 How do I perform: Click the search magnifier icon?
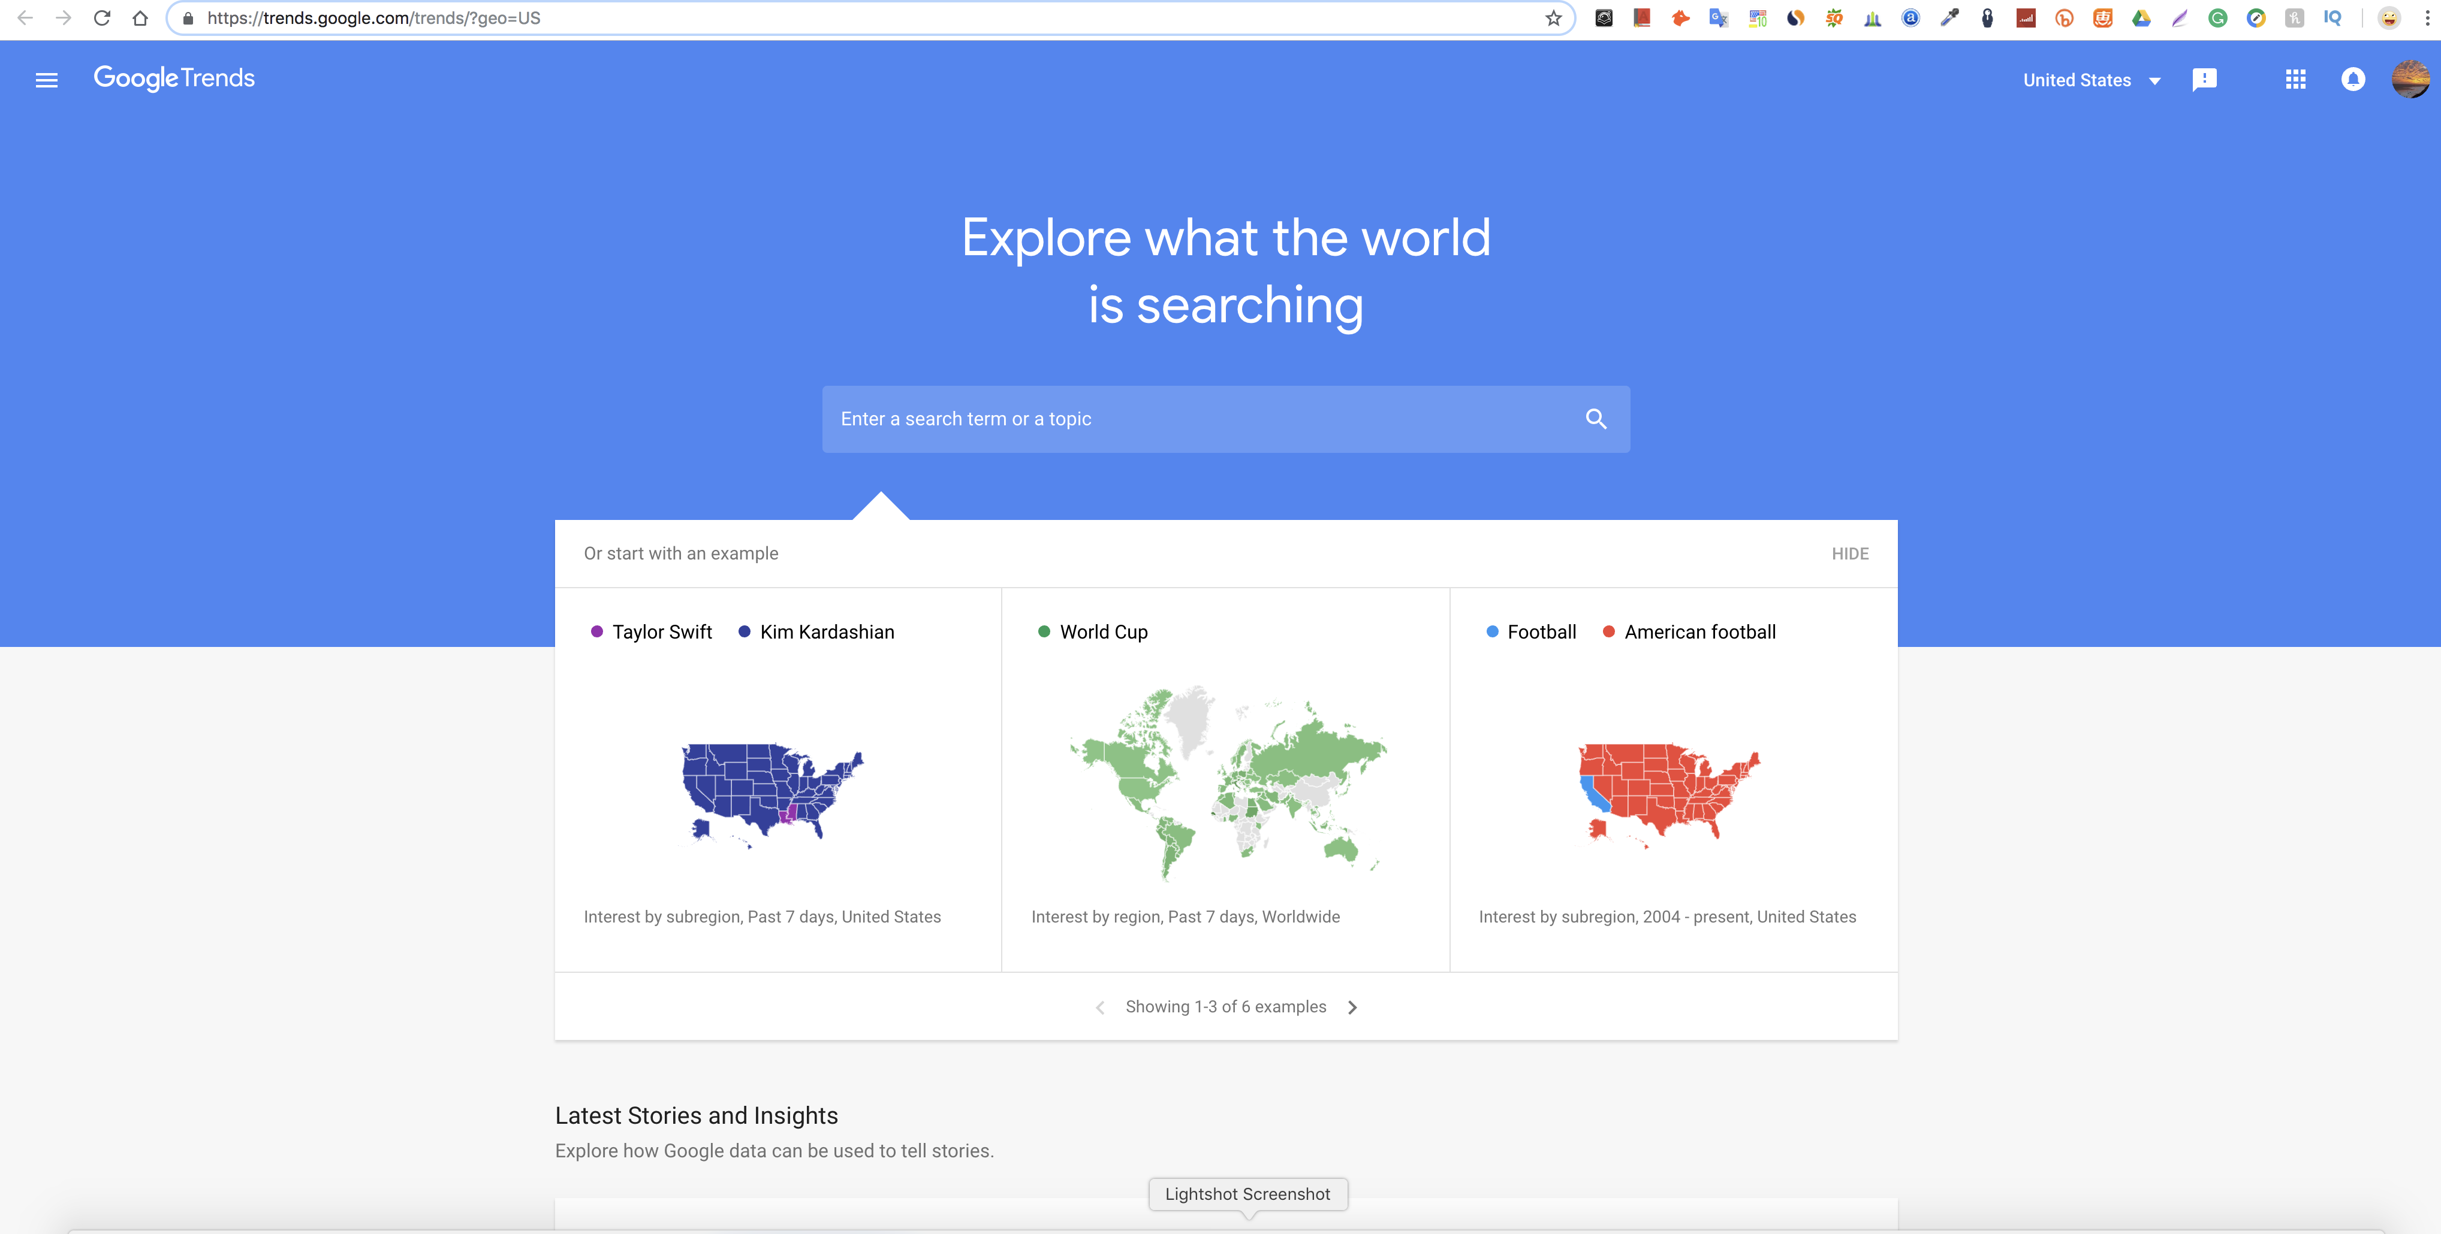point(1596,419)
